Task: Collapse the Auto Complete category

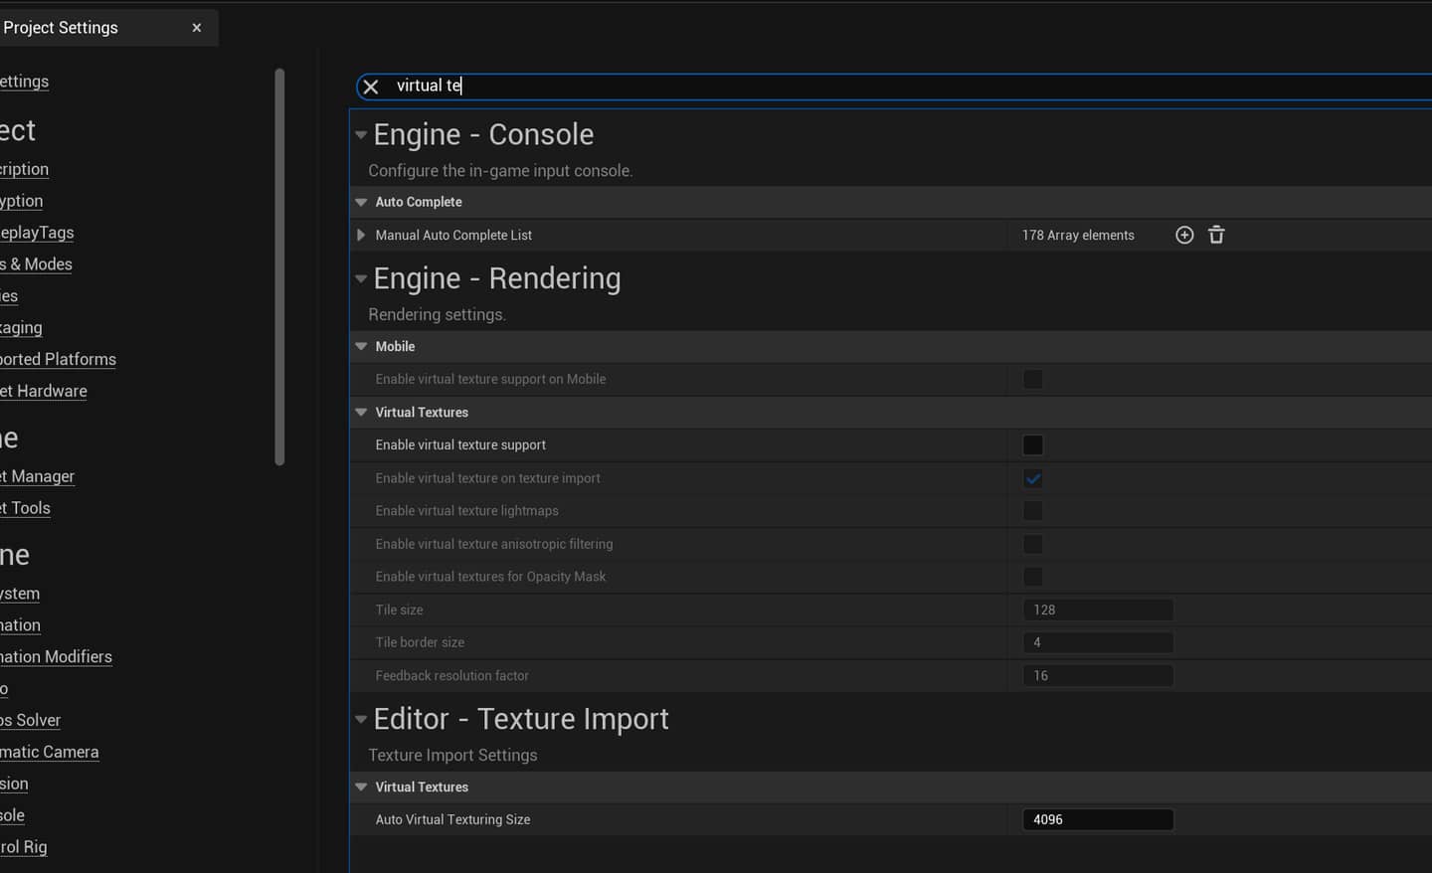Action: coord(361,202)
